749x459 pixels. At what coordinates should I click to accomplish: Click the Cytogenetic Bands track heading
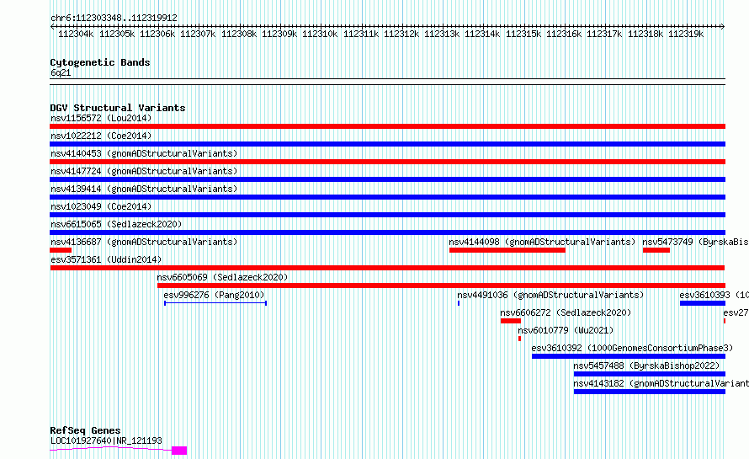tap(100, 62)
